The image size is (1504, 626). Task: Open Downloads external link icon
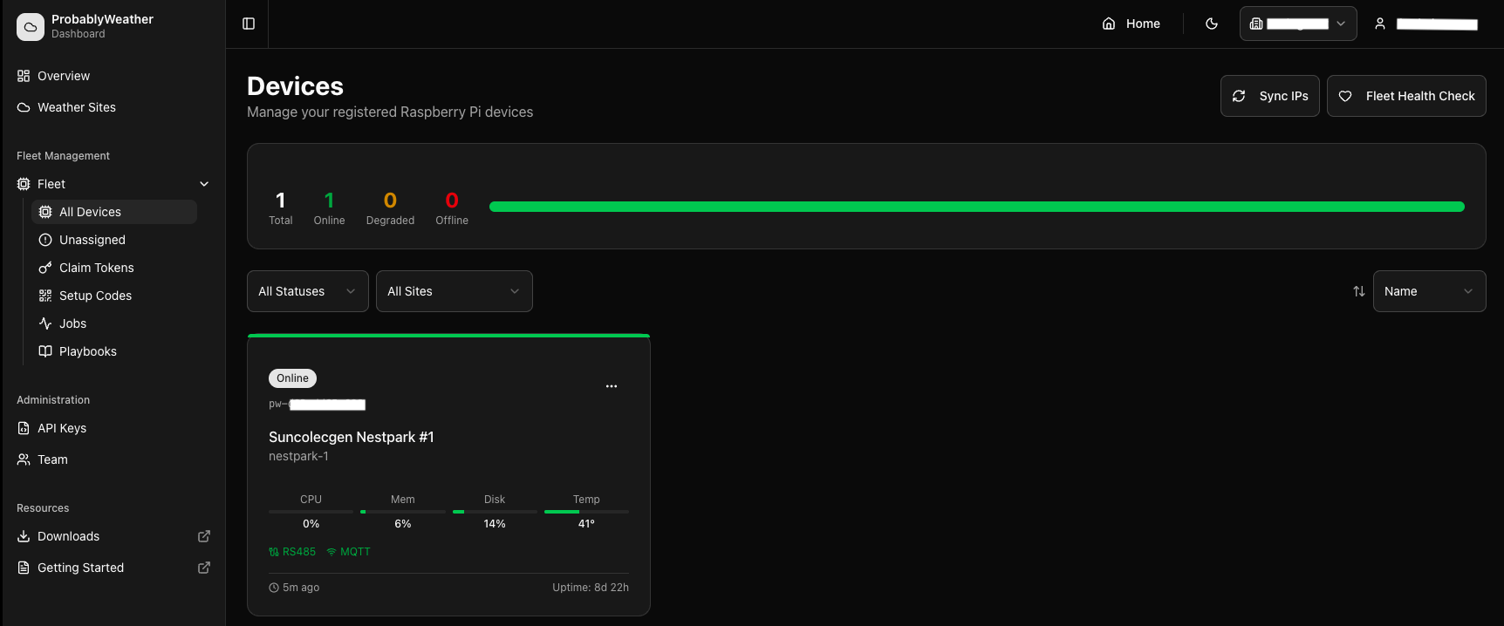204,536
